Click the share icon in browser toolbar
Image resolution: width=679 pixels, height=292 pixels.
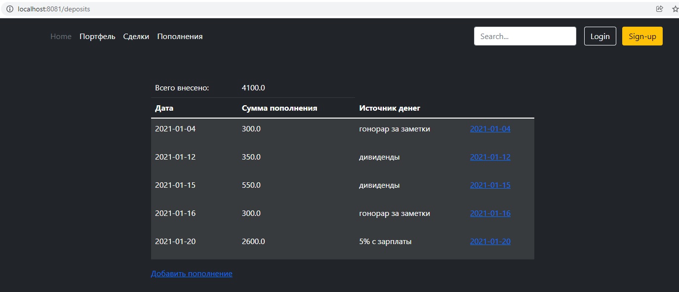click(x=659, y=8)
